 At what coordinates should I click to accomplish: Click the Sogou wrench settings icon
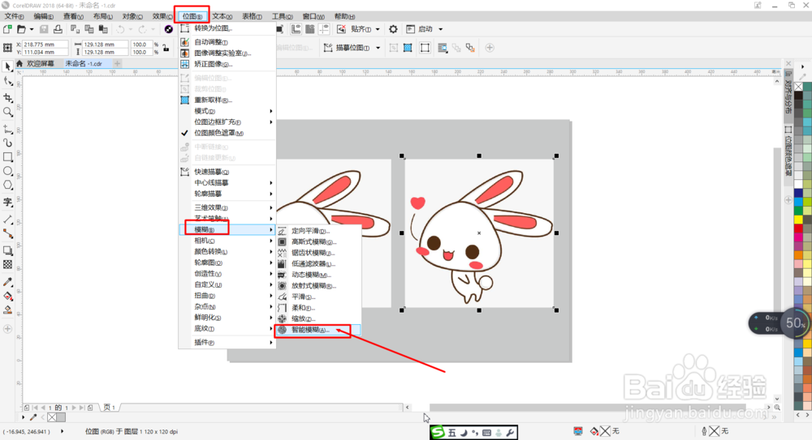(x=510, y=433)
